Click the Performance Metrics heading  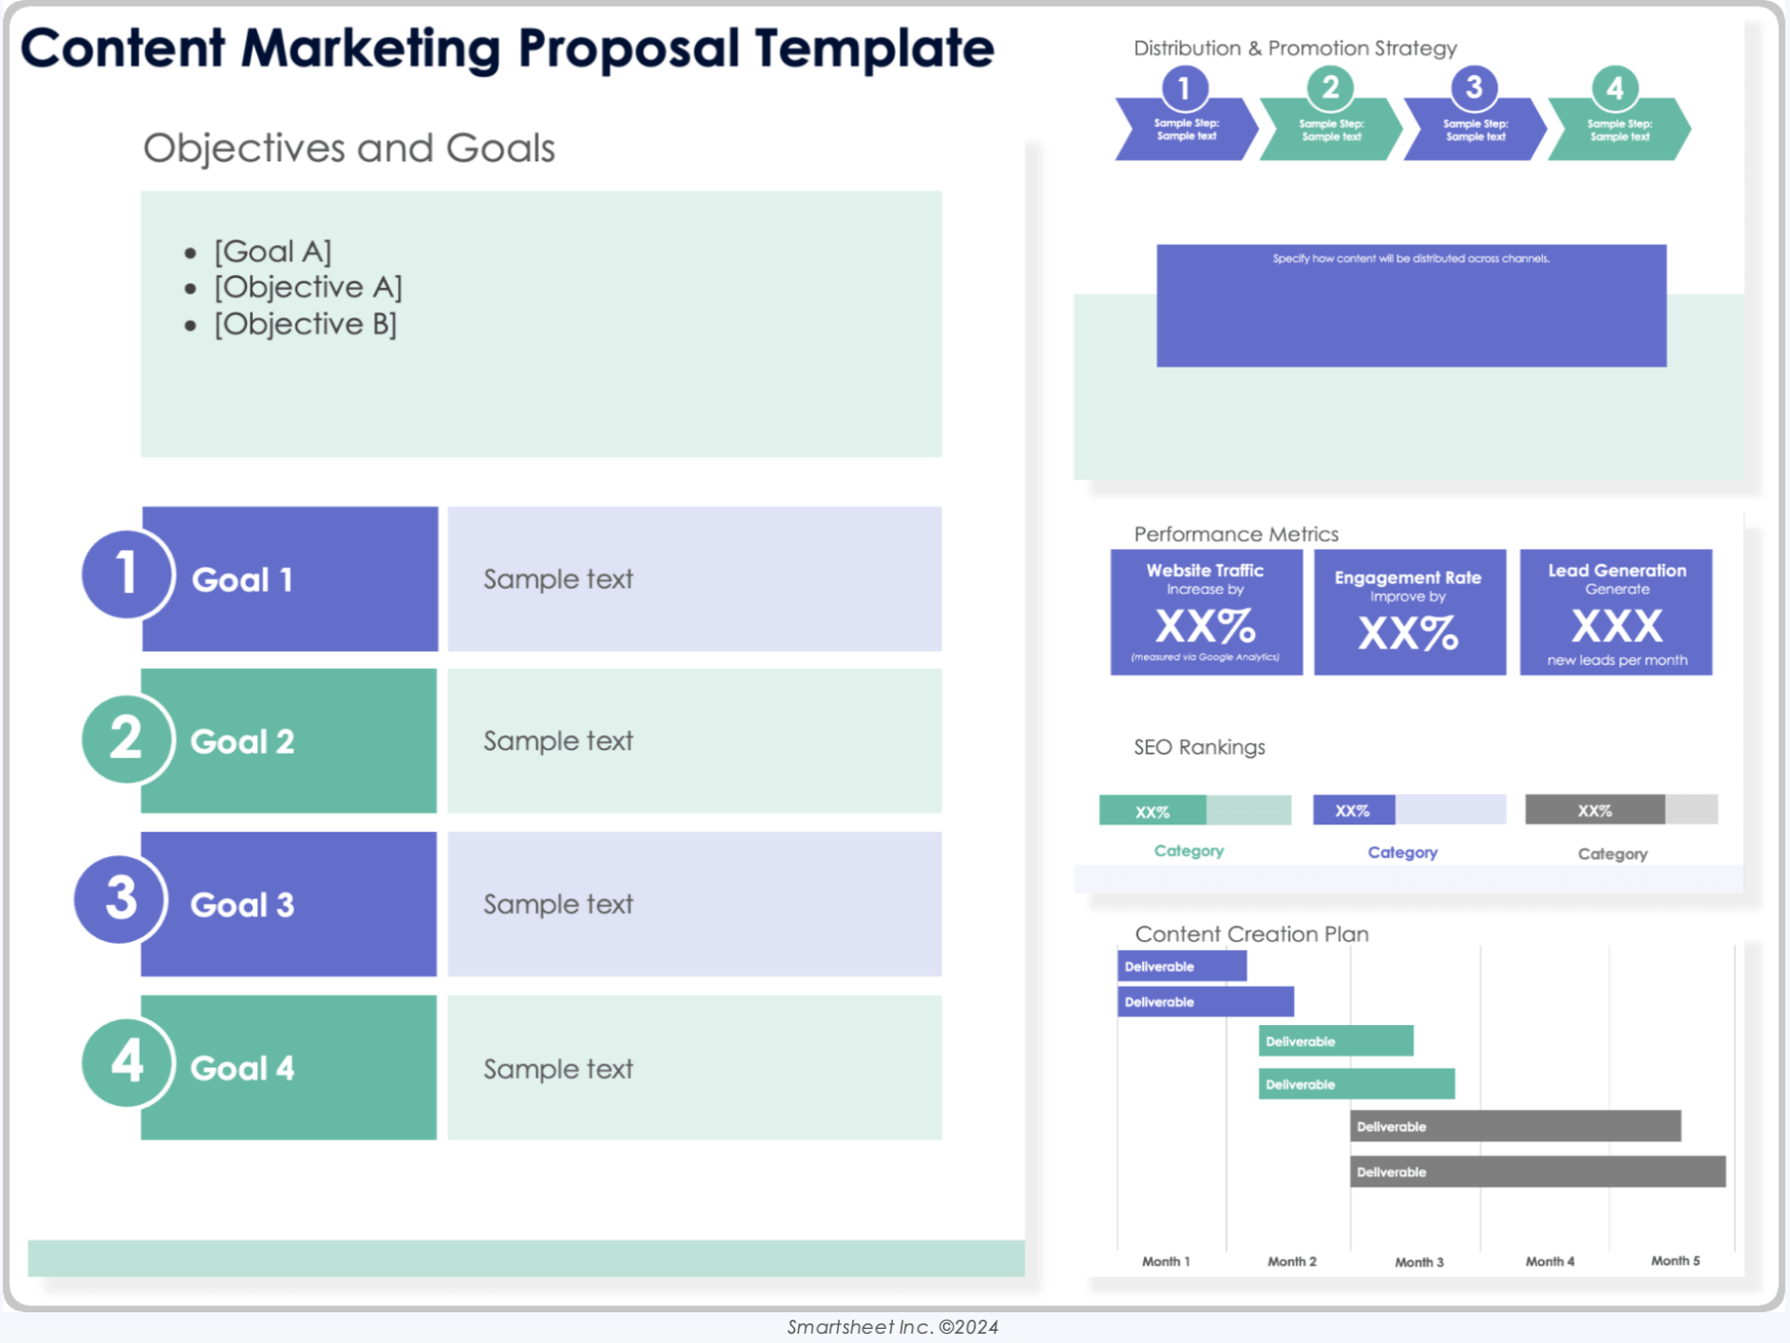(x=1236, y=534)
